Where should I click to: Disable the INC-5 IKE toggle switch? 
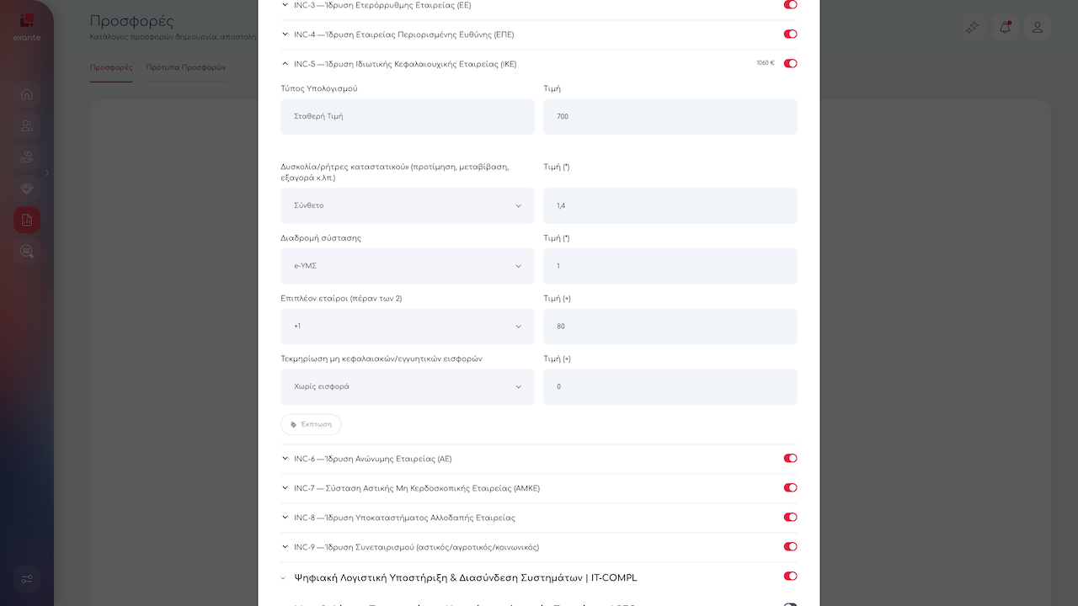point(789,62)
